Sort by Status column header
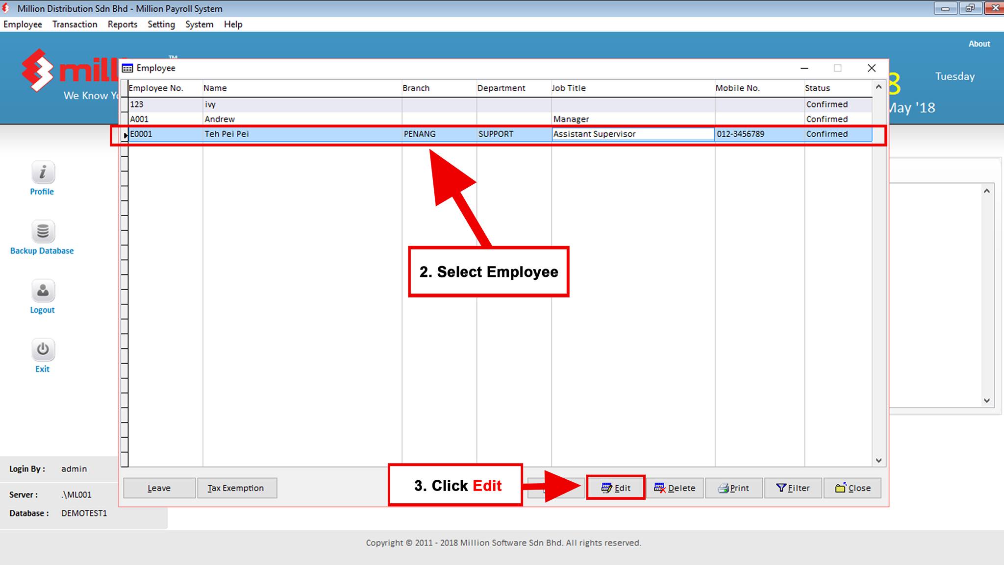Screen dimensions: 1004x565 (838, 88)
